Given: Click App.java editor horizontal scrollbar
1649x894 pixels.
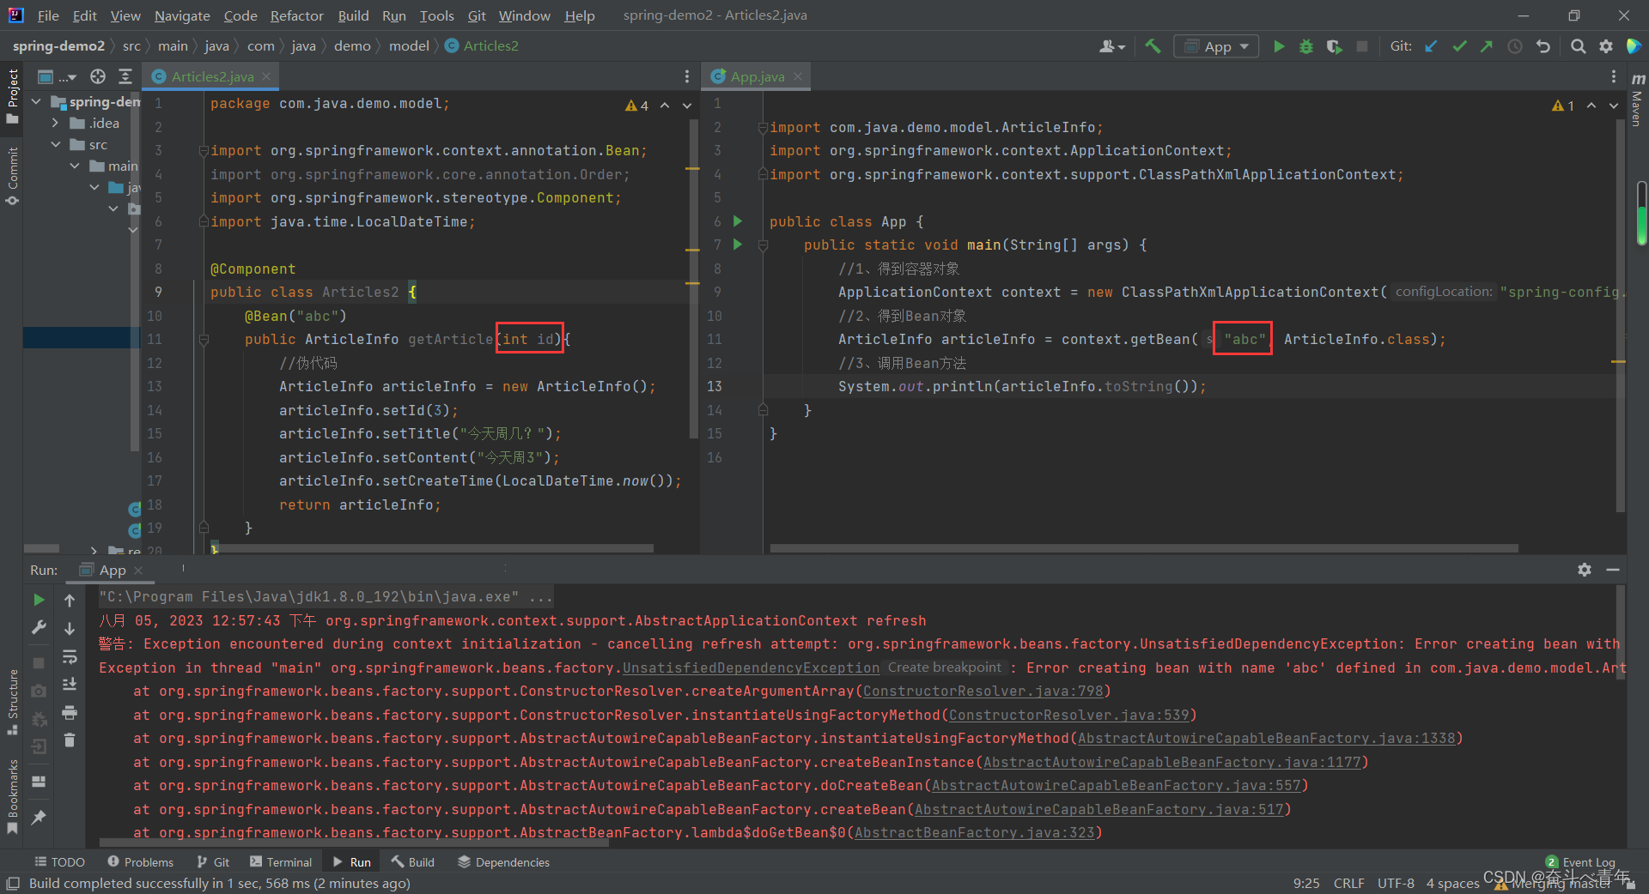Looking at the screenshot, I should [x=1144, y=548].
